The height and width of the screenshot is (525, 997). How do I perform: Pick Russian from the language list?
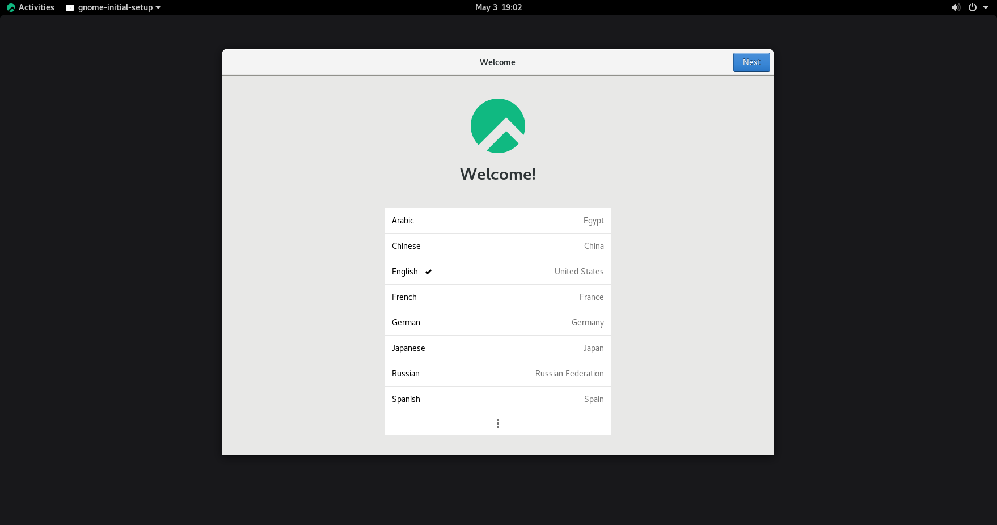tap(498, 374)
